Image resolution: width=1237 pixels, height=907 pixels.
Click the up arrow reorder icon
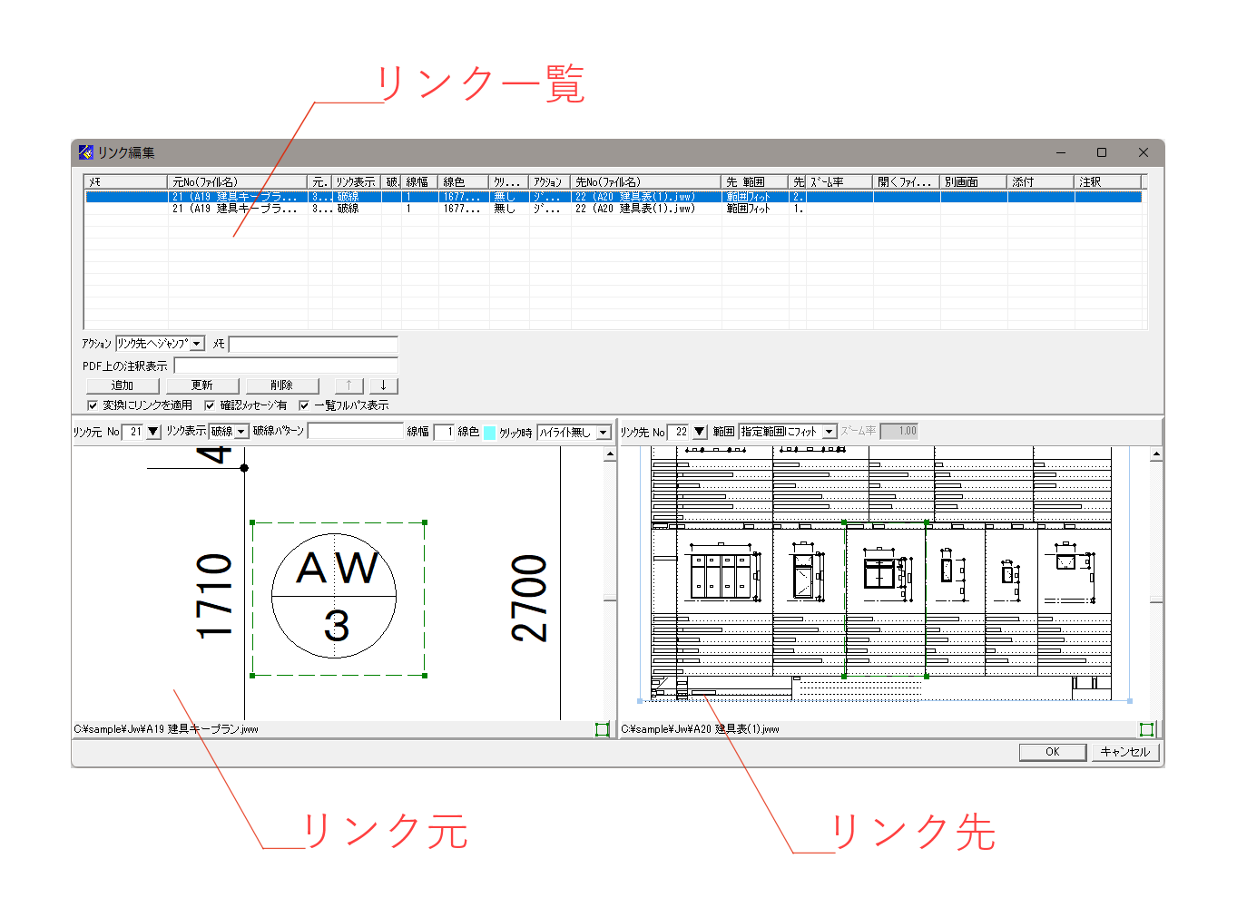[x=349, y=385]
